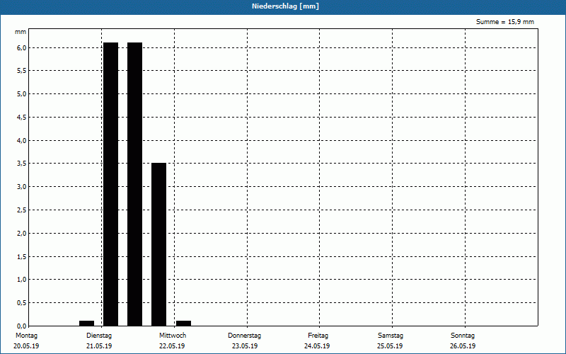Click the Niederschlag [mm] chart title
This screenshot has height=354, width=566.
pyautogui.click(x=285, y=6)
